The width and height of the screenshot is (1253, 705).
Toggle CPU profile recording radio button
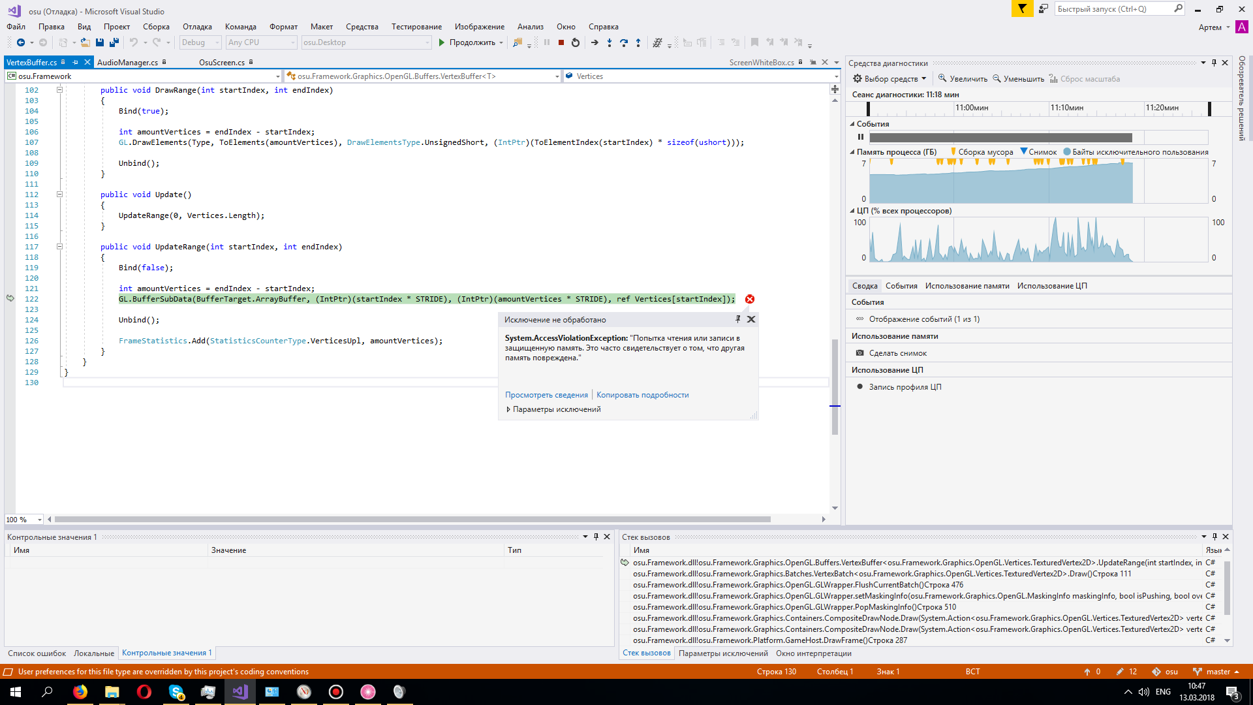860,386
